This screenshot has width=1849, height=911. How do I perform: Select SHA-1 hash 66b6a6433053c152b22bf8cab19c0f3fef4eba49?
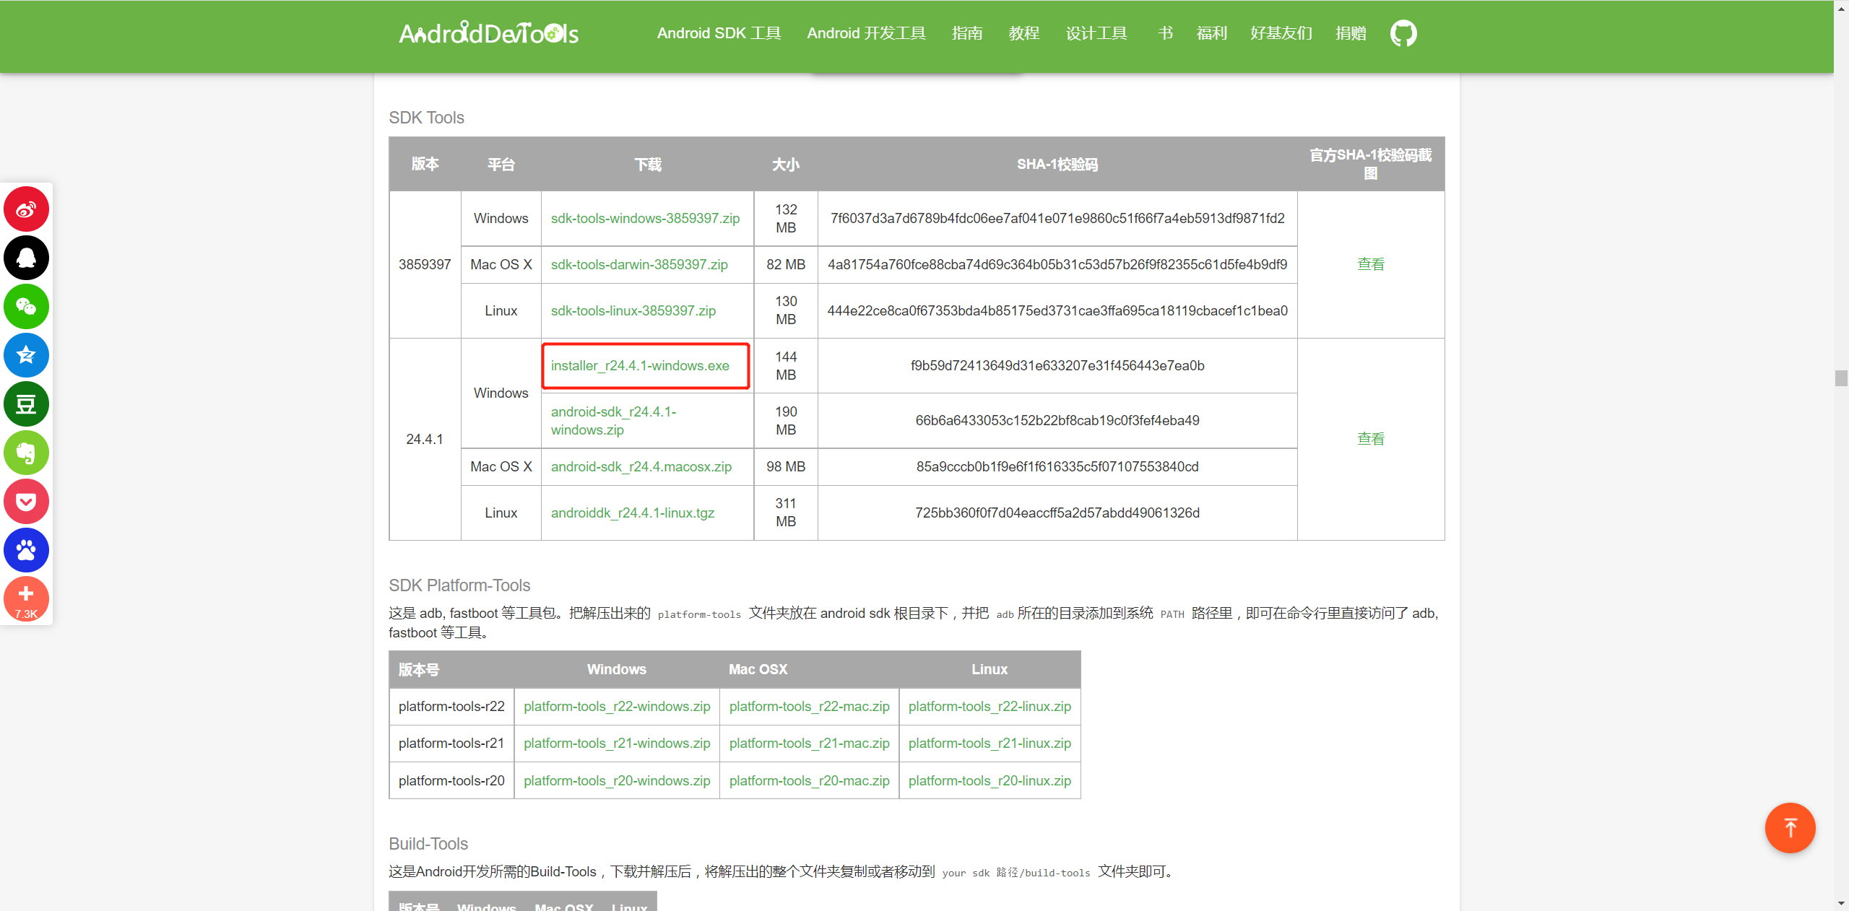coord(1057,421)
